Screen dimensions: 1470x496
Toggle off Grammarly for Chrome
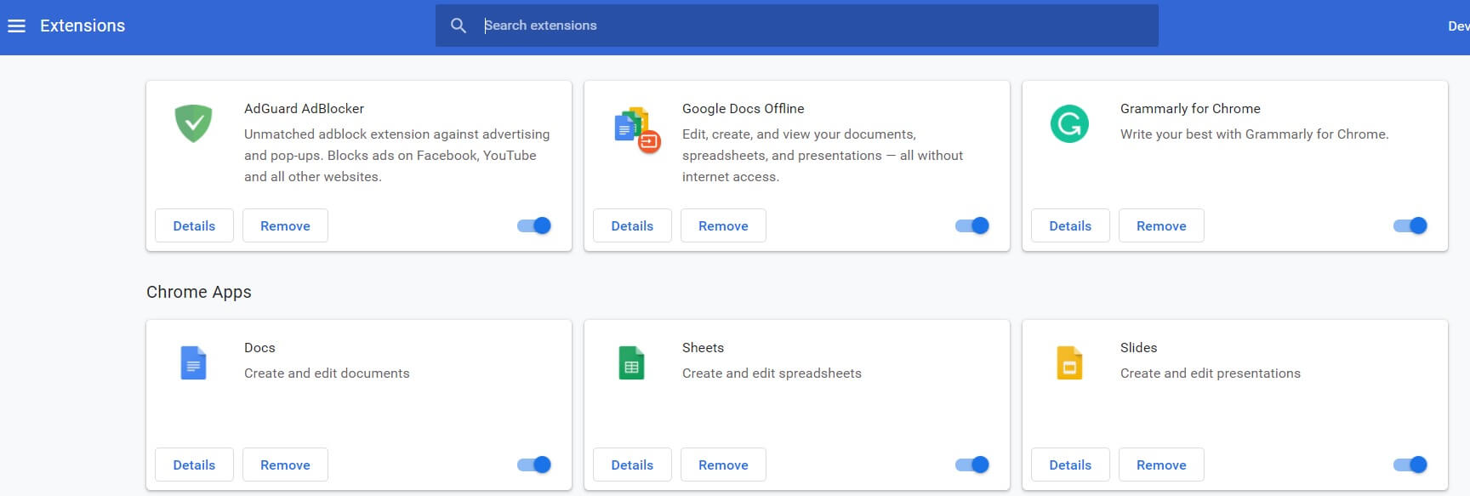click(x=1410, y=225)
